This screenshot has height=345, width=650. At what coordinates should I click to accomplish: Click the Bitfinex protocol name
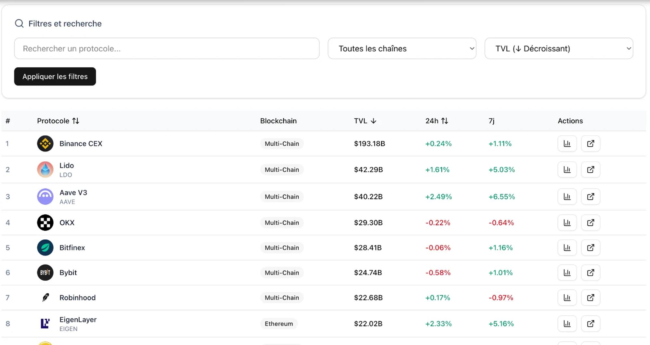tap(72, 247)
